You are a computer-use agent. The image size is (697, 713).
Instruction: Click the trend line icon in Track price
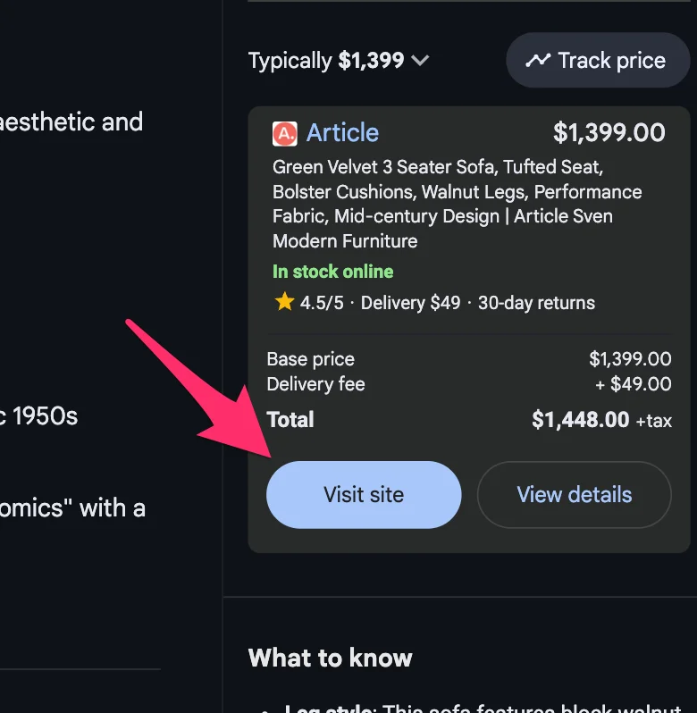538,61
